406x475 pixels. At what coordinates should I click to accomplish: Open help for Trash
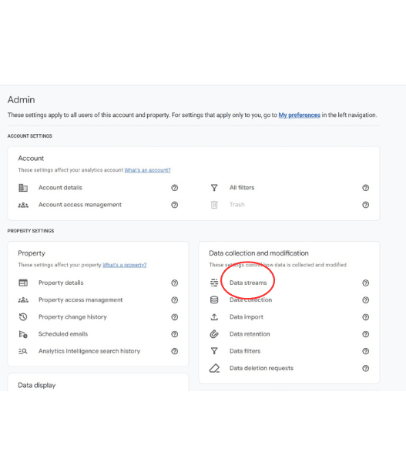(366, 205)
